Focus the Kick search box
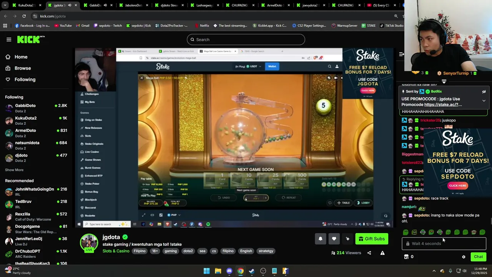 246,40
